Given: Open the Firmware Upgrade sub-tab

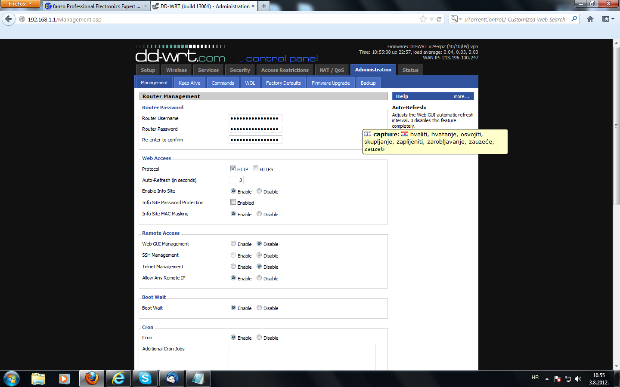Looking at the screenshot, I should [x=331, y=83].
